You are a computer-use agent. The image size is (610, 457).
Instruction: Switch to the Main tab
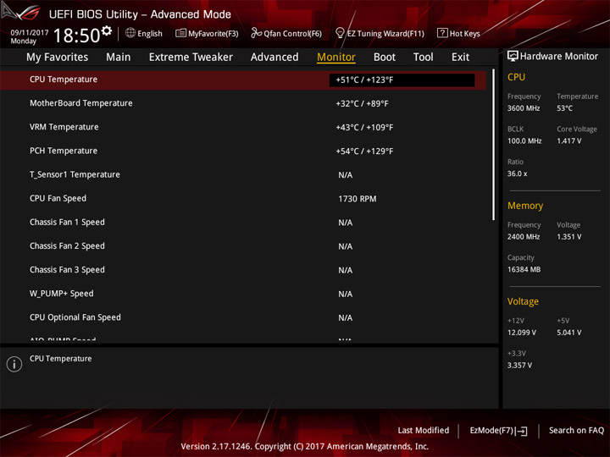119,58
